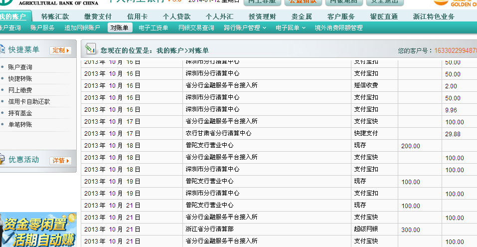Open 信用卡自助还款 quick link
477x247 pixels.
[29, 101]
